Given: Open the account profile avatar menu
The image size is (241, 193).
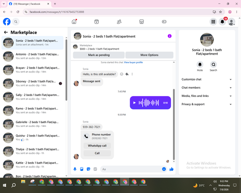Looking at the screenshot, I should coord(231,22).
